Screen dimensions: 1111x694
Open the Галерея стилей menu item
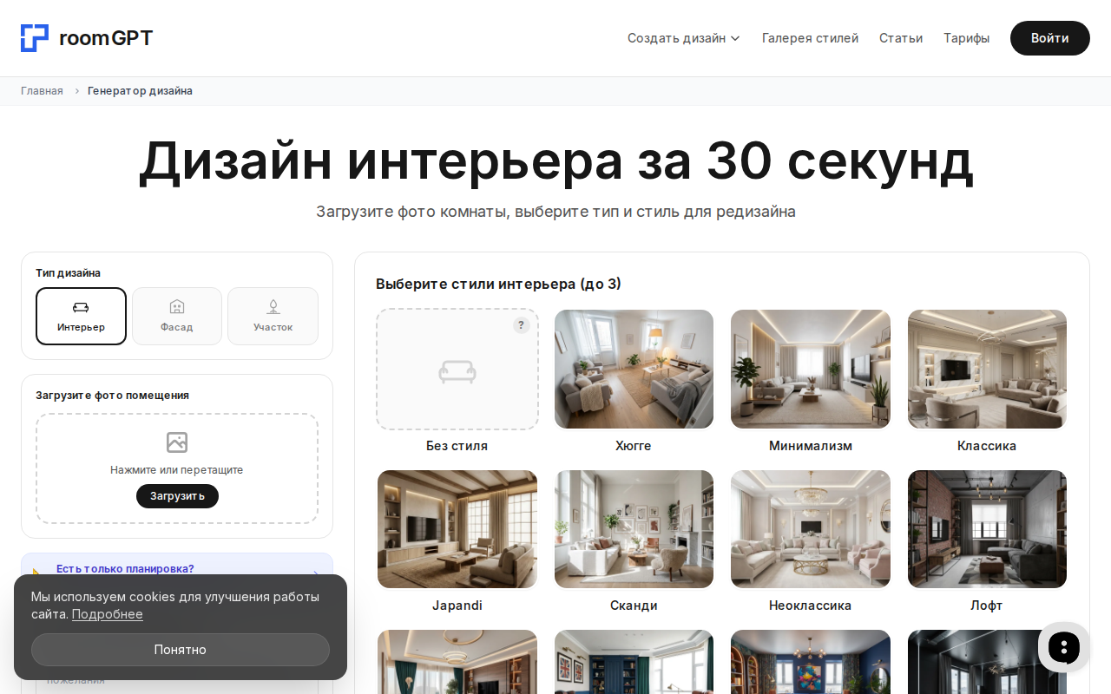pyautogui.click(x=810, y=37)
